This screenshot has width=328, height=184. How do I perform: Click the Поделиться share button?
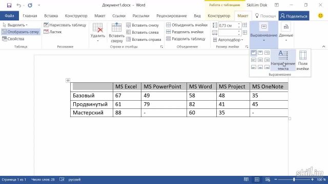pyautogui.click(x=294, y=16)
